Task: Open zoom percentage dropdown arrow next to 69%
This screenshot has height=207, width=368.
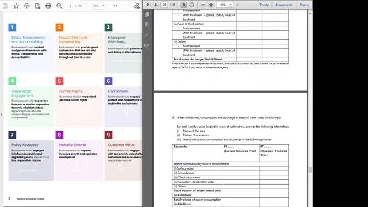Action: (231, 5)
